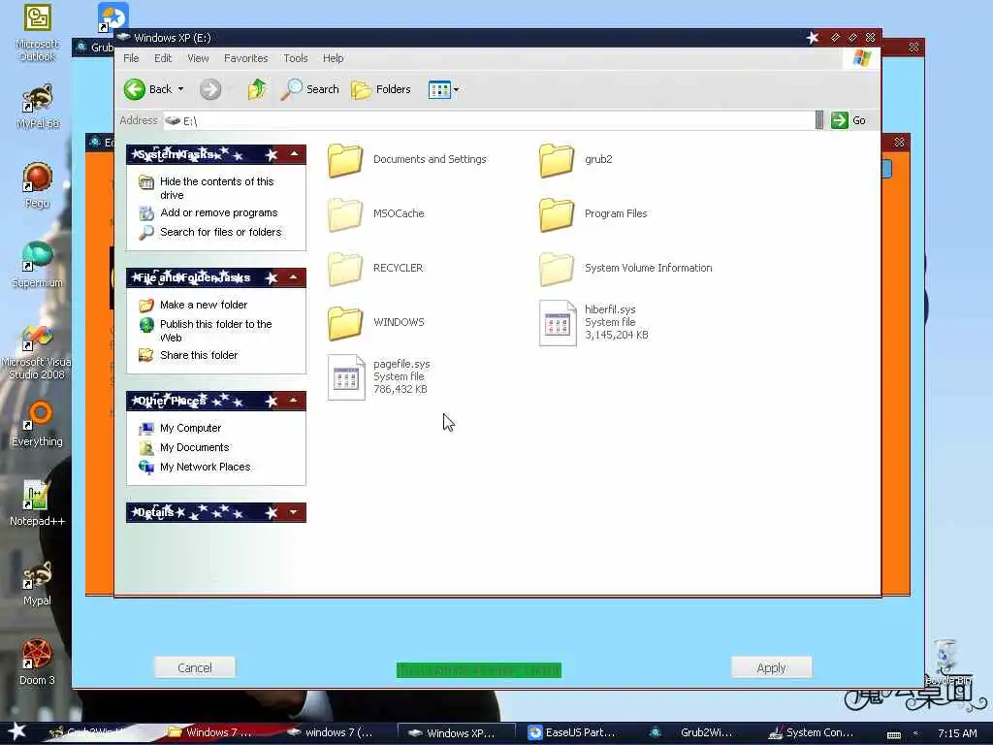
Task: Select the Documents and Settings folder icon
Action: pos(345,160)
